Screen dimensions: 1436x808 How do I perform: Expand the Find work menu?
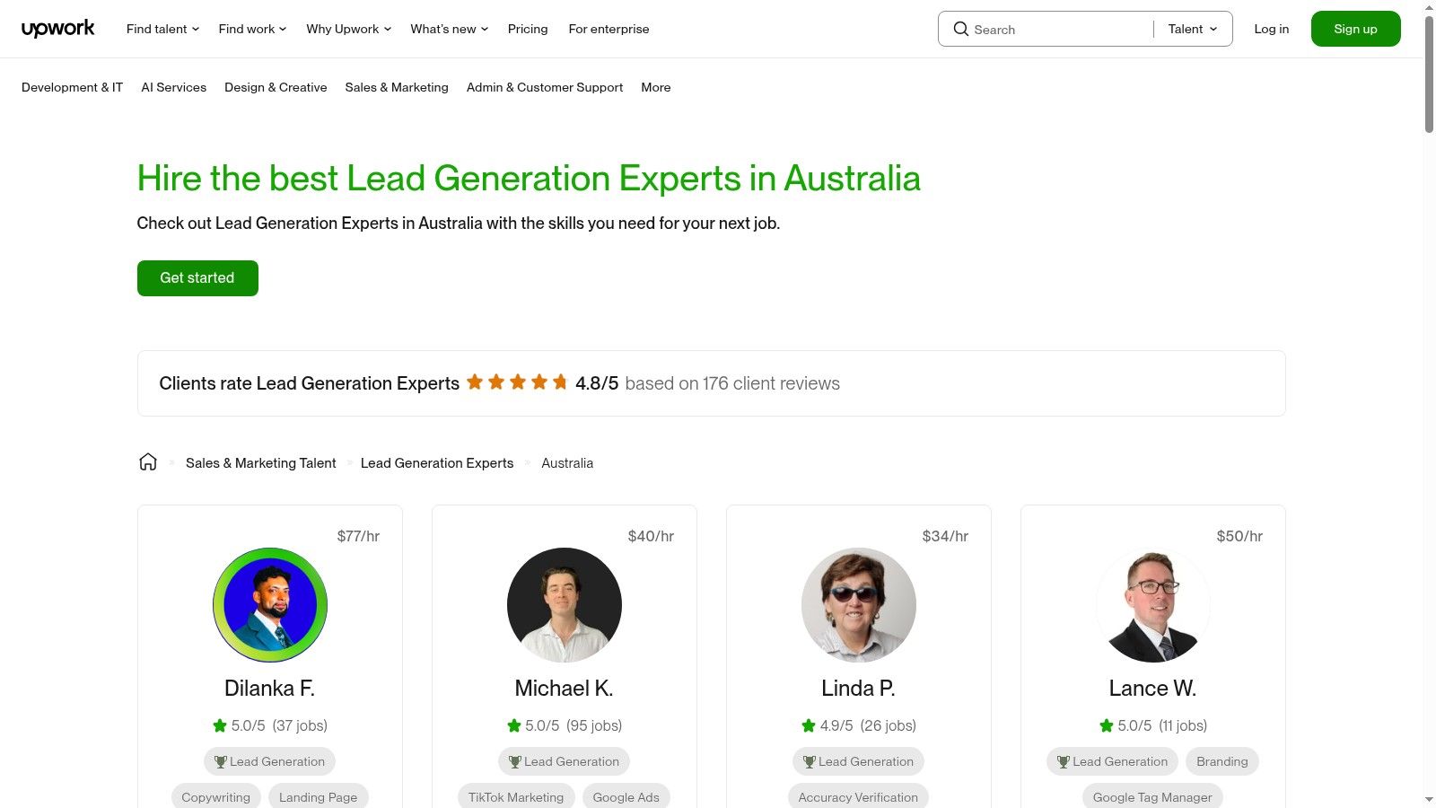pos(252,29)
